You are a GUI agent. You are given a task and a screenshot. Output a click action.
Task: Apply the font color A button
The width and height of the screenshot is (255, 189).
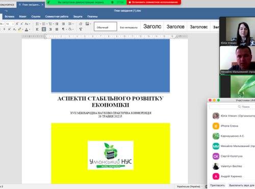(x=27, y=30)
